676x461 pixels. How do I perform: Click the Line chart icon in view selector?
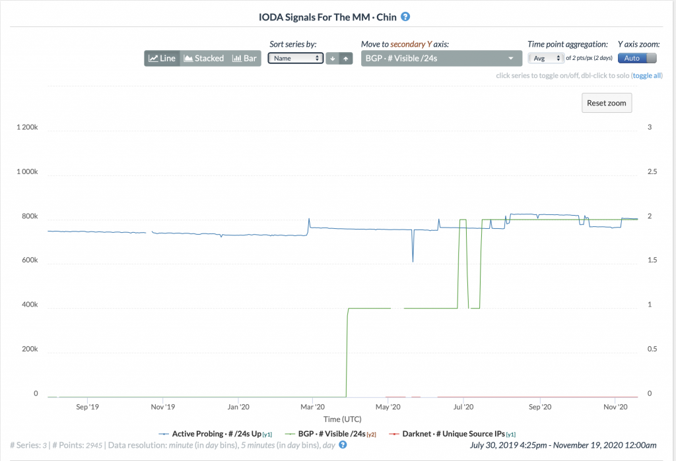[x=153, y=58]
